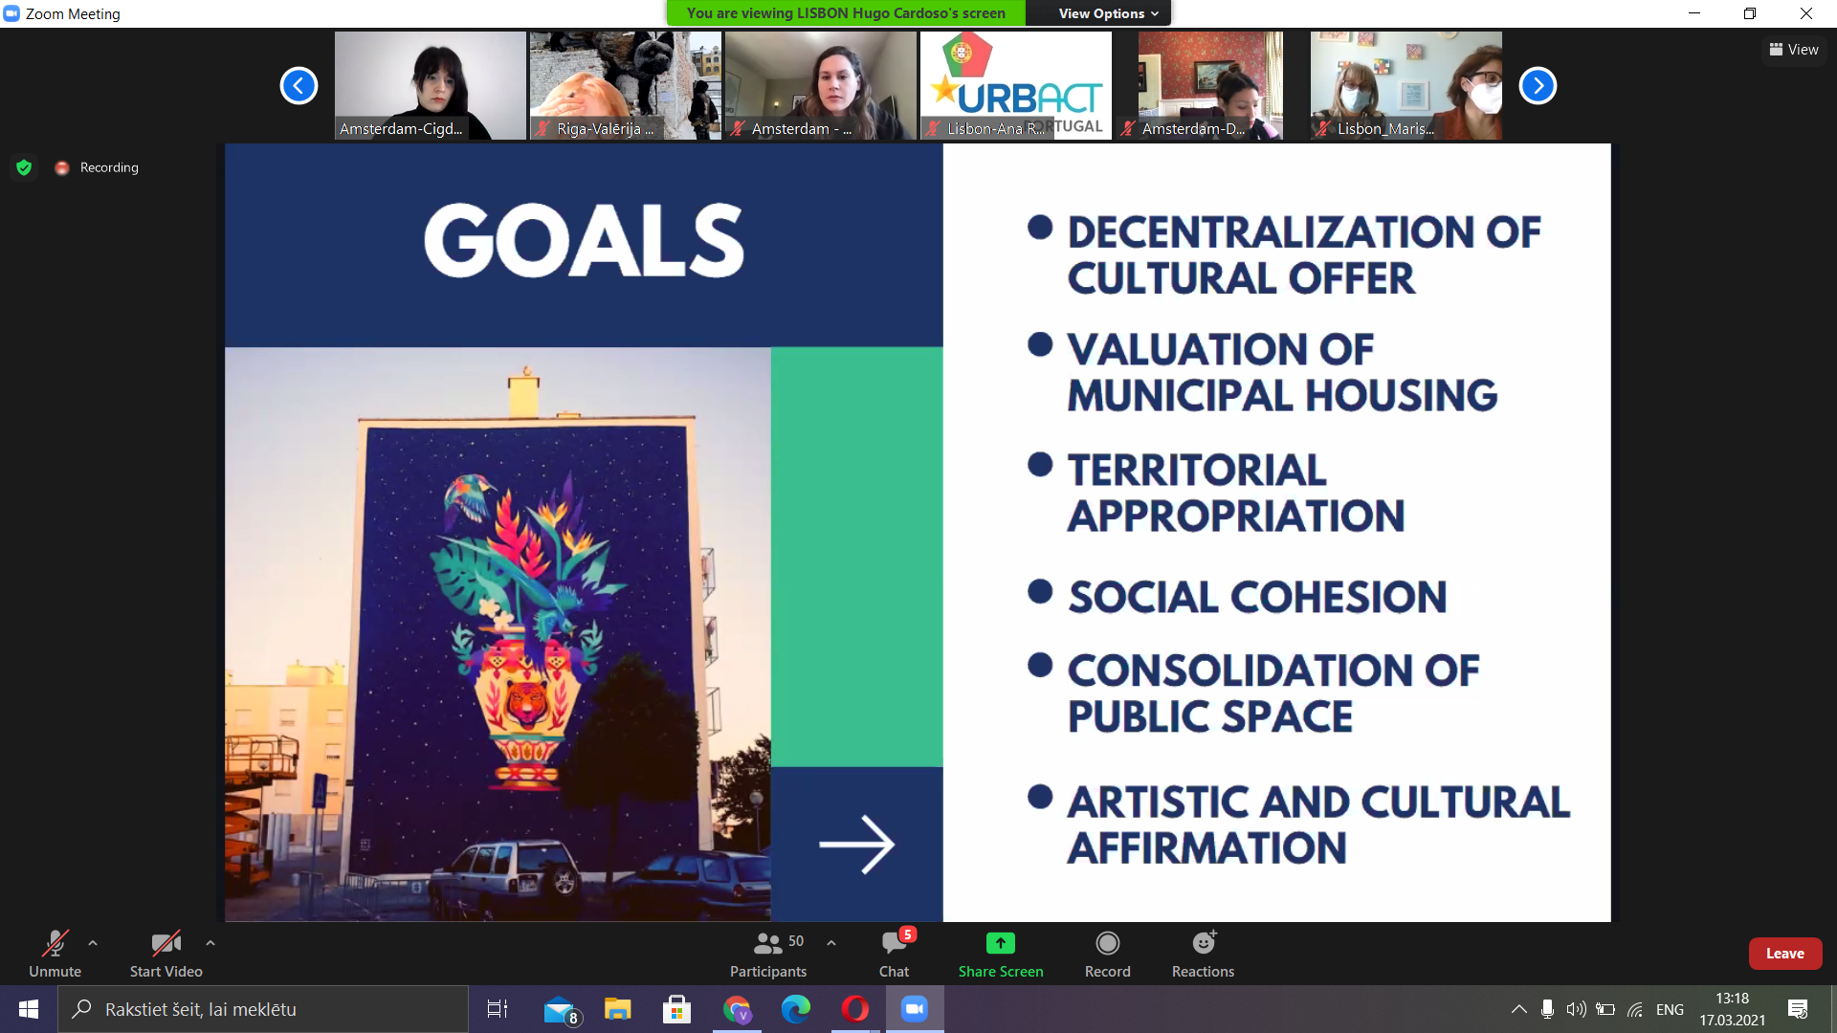Click the green encryption shield icon
1837x1033 pixels.
tap(24, 167)
